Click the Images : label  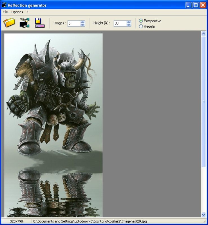click(59, 23)
